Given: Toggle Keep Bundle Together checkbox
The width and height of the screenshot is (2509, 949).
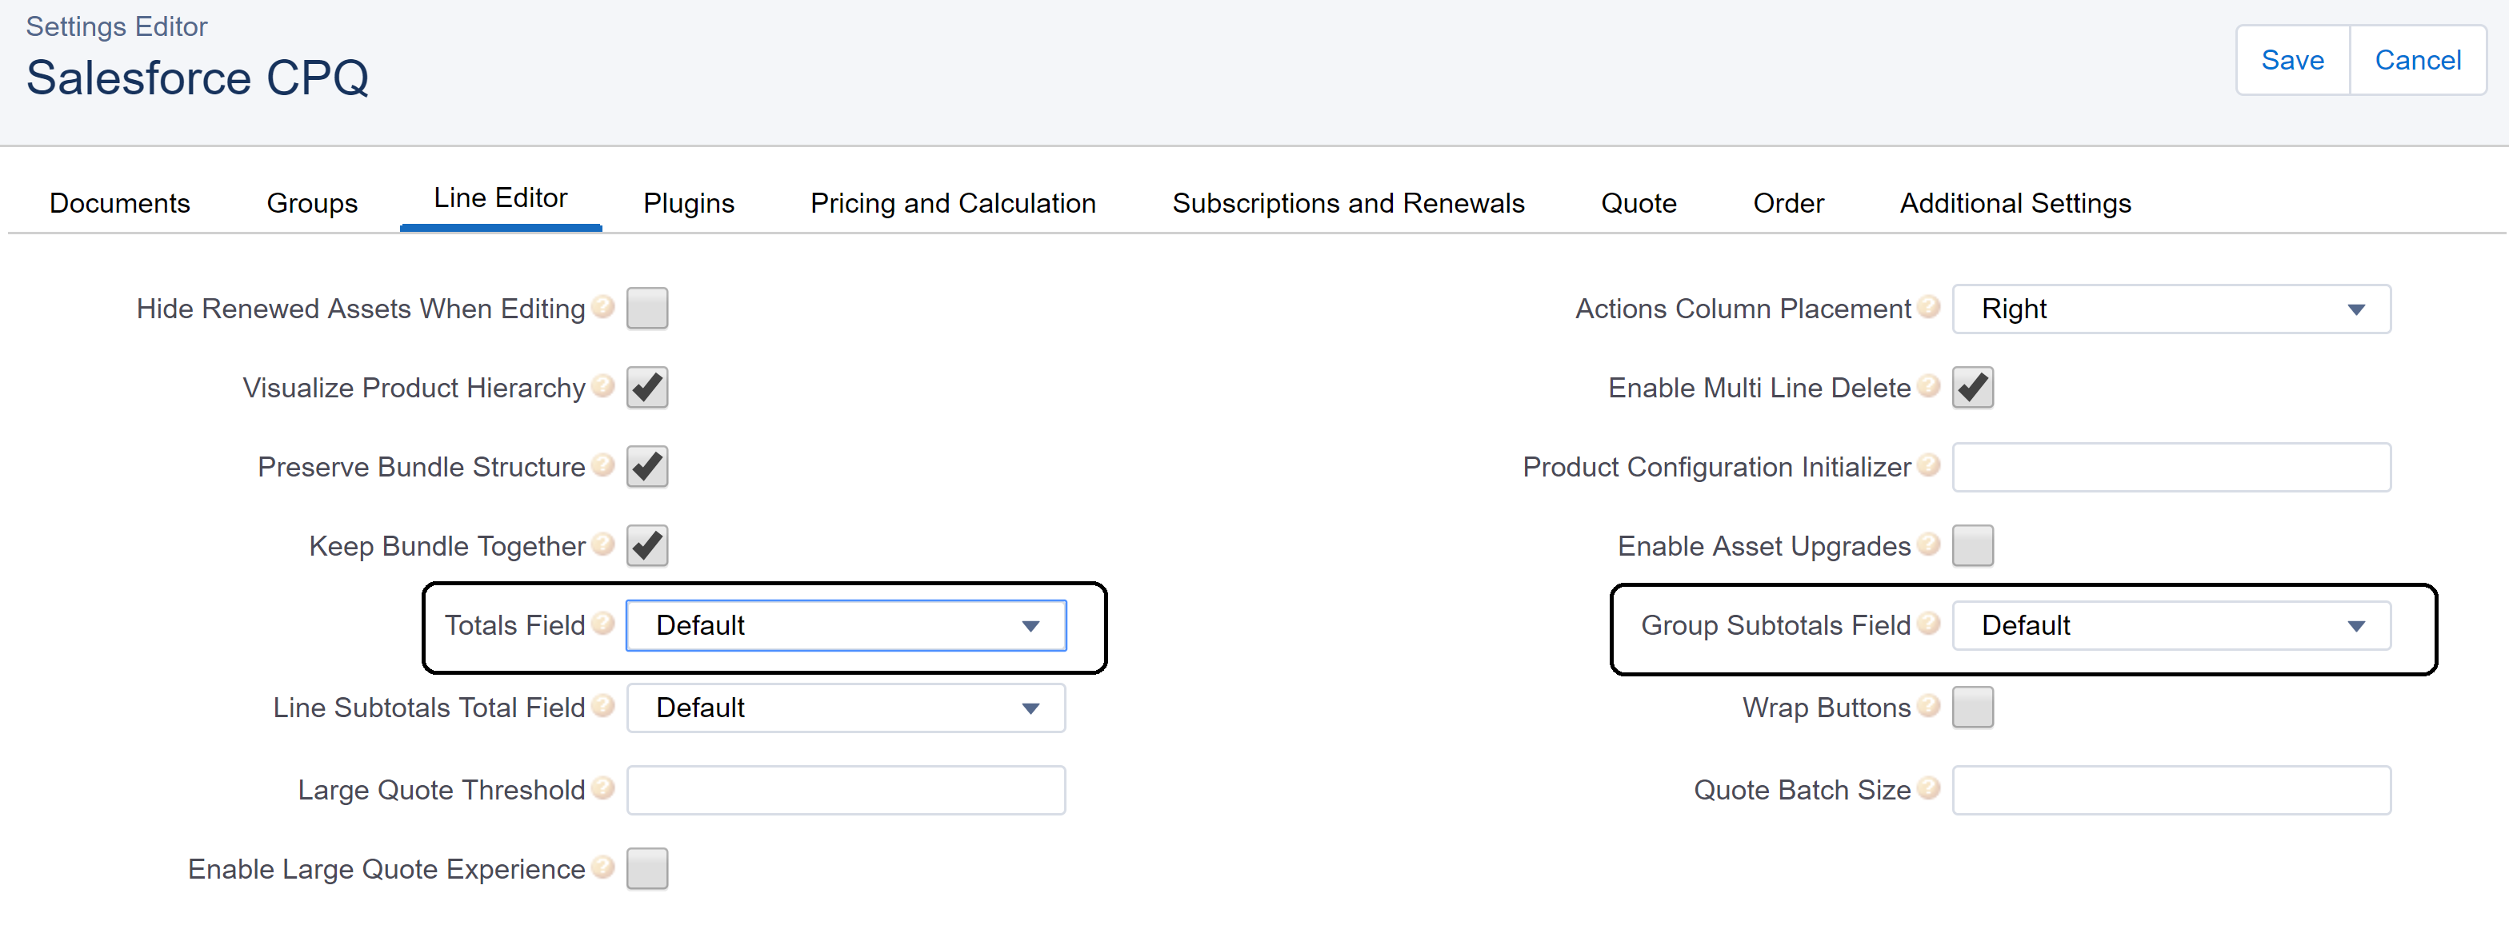Looking at the screenshot, I should point(646,545).
